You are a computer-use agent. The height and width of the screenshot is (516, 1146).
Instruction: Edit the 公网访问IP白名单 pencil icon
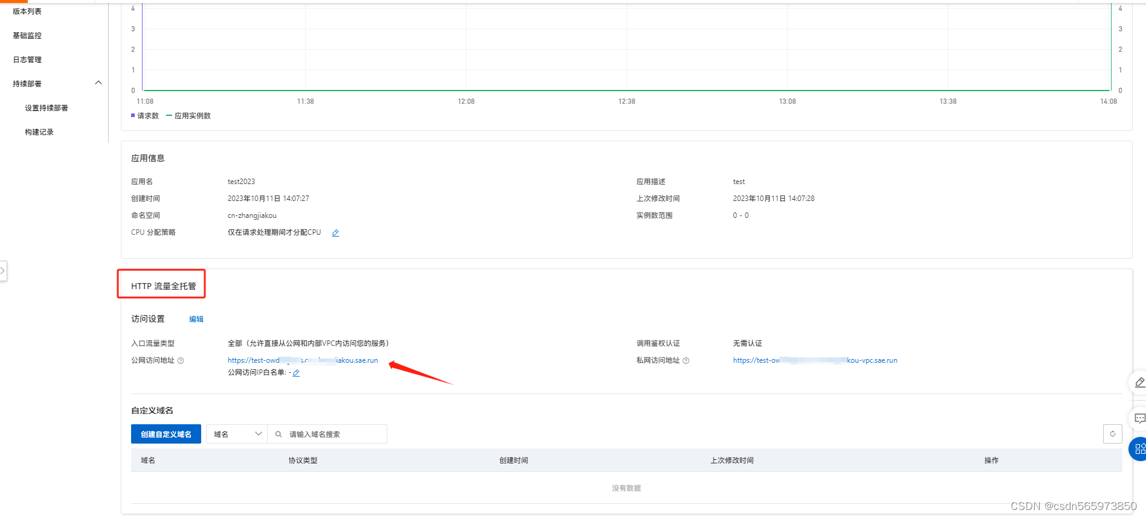point(296,373)
